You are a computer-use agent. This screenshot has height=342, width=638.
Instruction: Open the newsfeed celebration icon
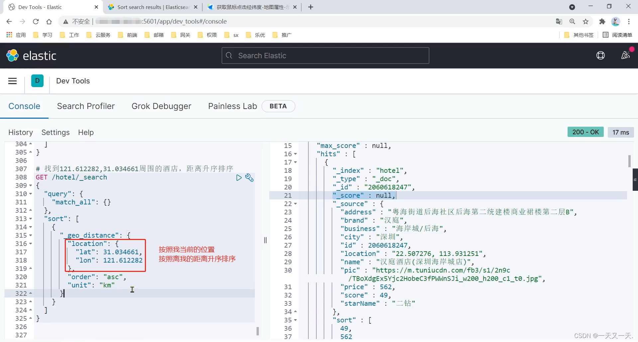pos(626,55)
